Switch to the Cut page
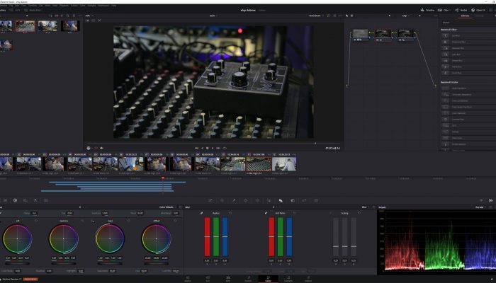 (208, 279)
